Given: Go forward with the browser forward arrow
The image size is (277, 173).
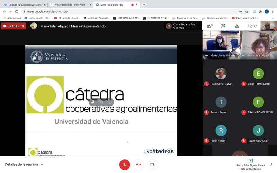Looking at the screenshot, I should [x=10, y=12].
